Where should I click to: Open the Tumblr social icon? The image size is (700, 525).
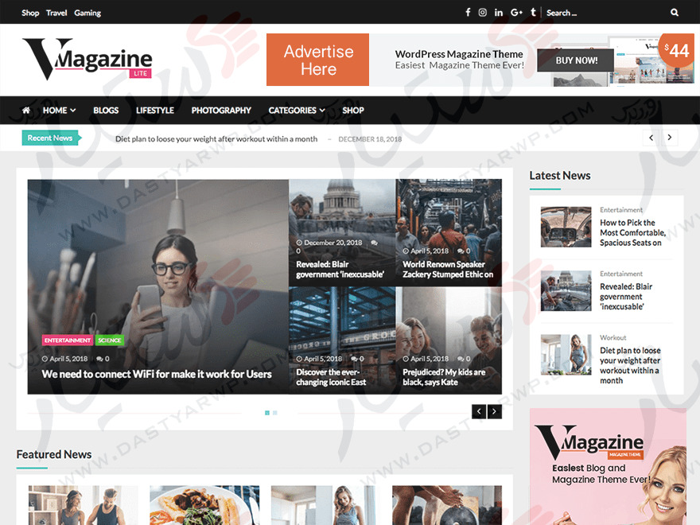point(533,13)
